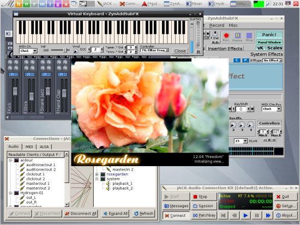
Task: Open the Misc menu in ZynAddSubFX
Action: [x=233, y=26]
